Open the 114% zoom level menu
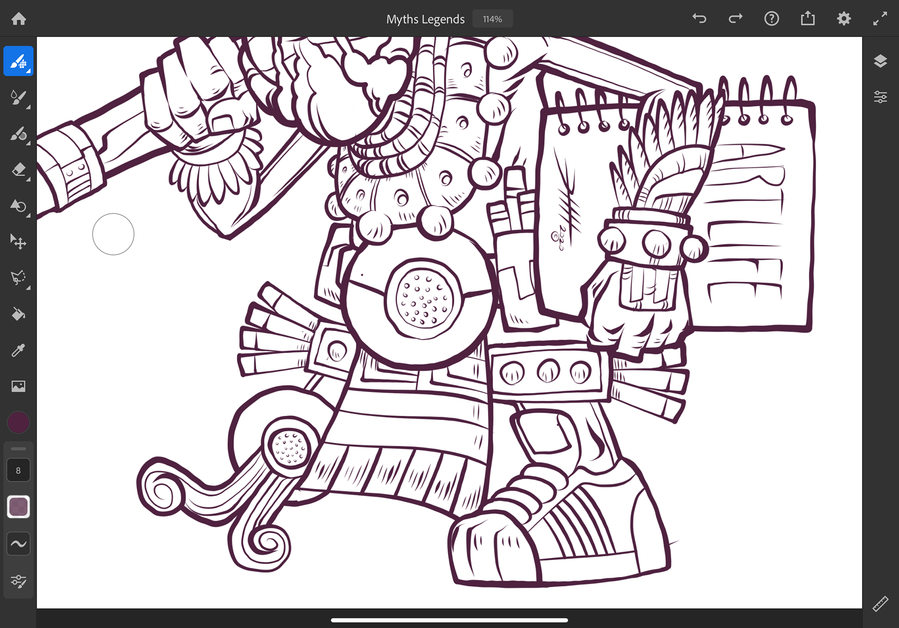899x628 pixels. (492, 19)
